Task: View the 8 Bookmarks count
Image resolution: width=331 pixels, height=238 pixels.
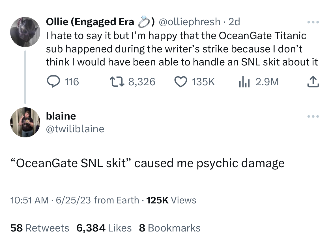Action: point(170,228)
